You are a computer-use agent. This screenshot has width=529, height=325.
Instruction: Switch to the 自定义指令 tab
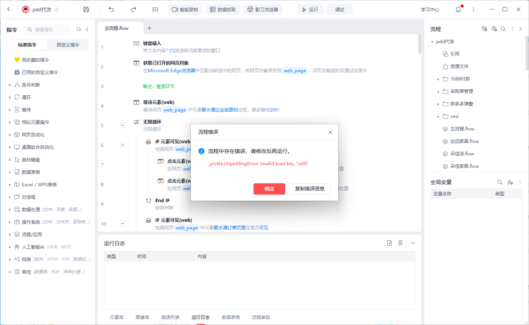68,45
